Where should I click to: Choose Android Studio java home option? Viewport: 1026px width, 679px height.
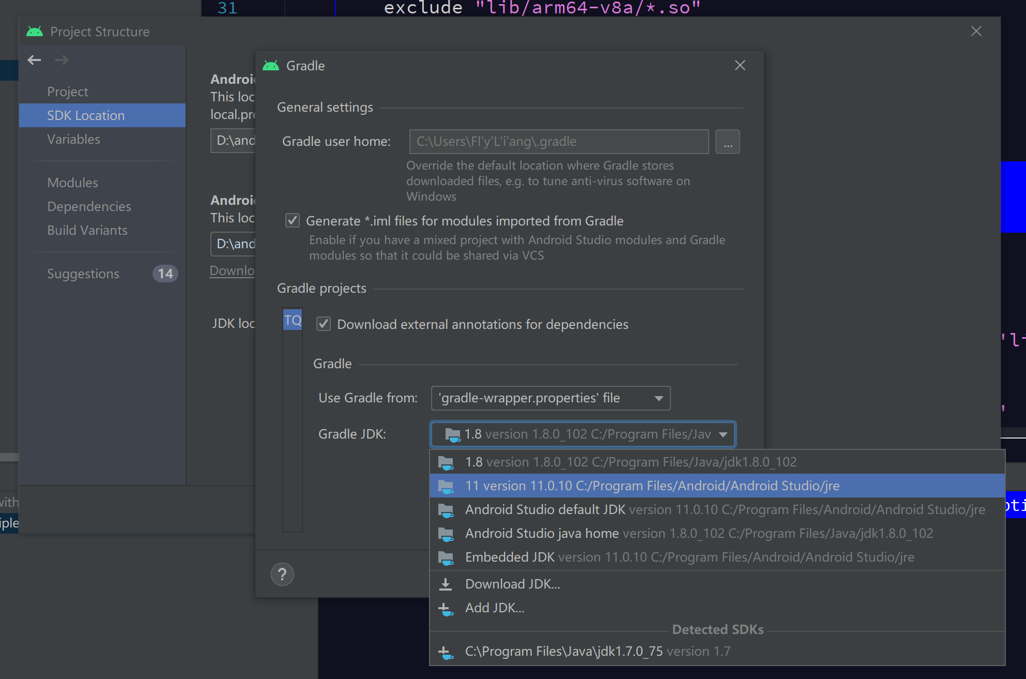click(x=717, y=534)
